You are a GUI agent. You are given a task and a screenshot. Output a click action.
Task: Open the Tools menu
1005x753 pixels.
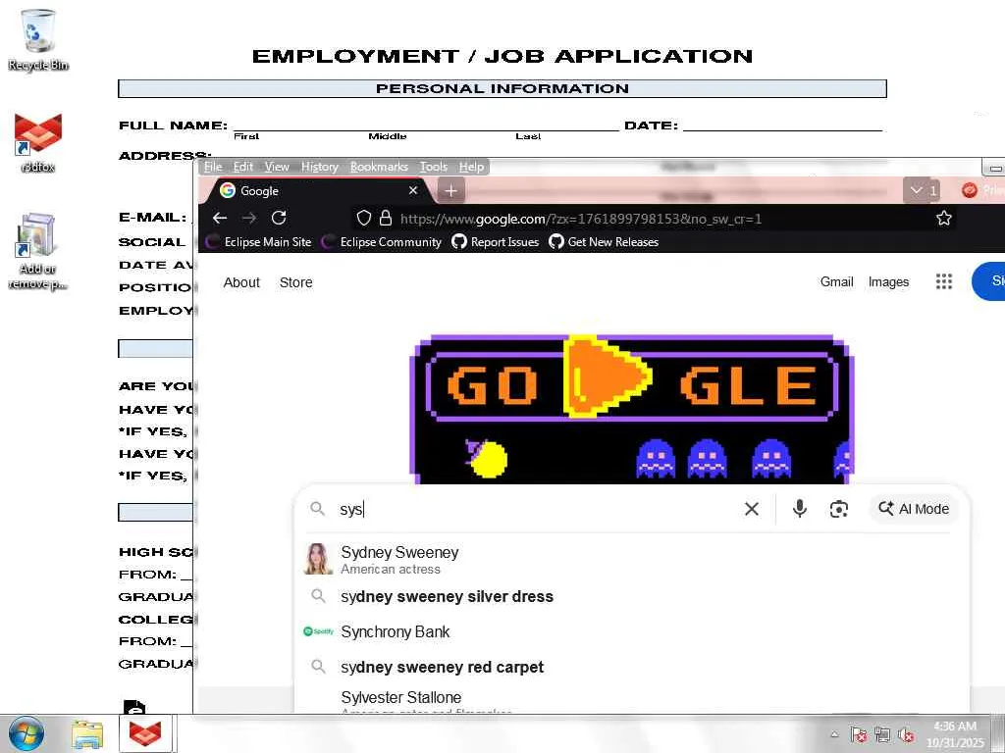pyautogui.click(x=433, y=167)
